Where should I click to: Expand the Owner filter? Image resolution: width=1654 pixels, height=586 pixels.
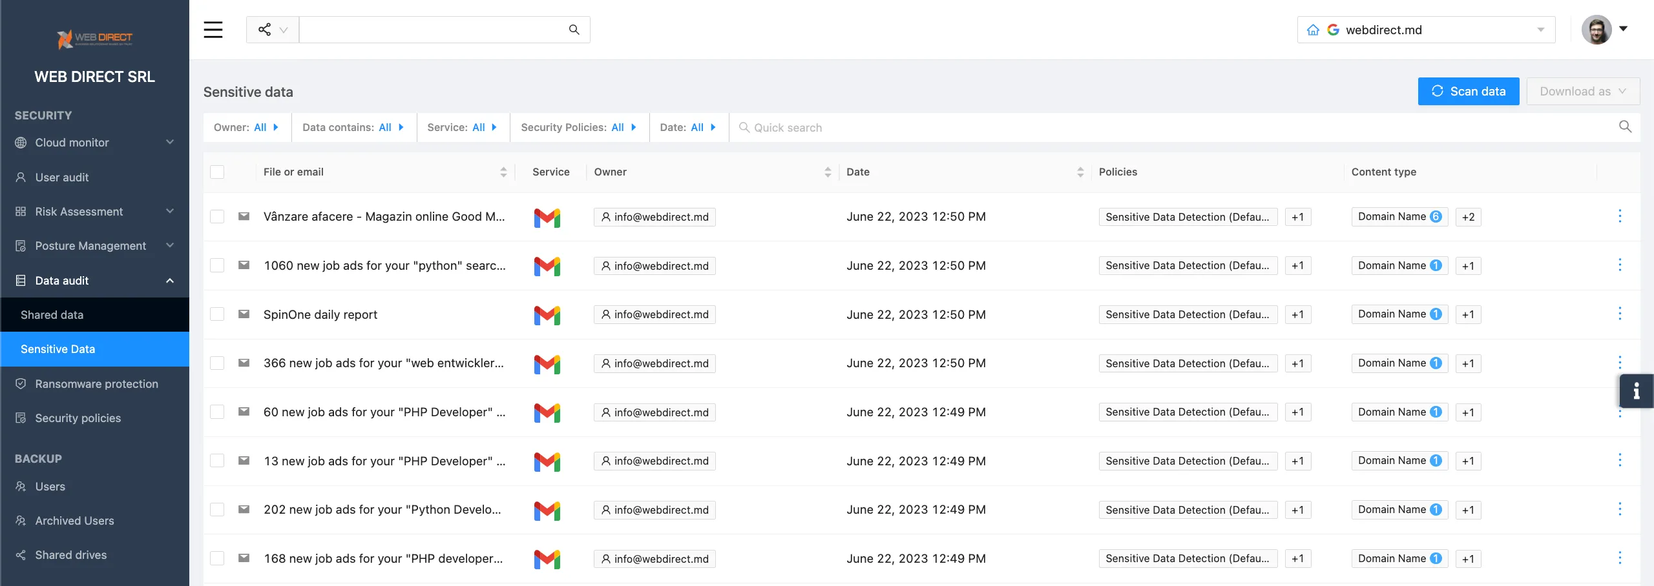246,128
